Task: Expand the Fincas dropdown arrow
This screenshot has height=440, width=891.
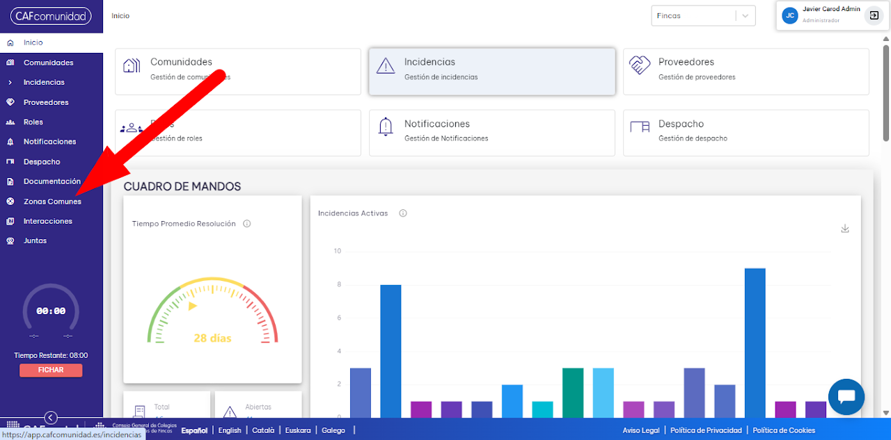Action: (x=746, y=16)
